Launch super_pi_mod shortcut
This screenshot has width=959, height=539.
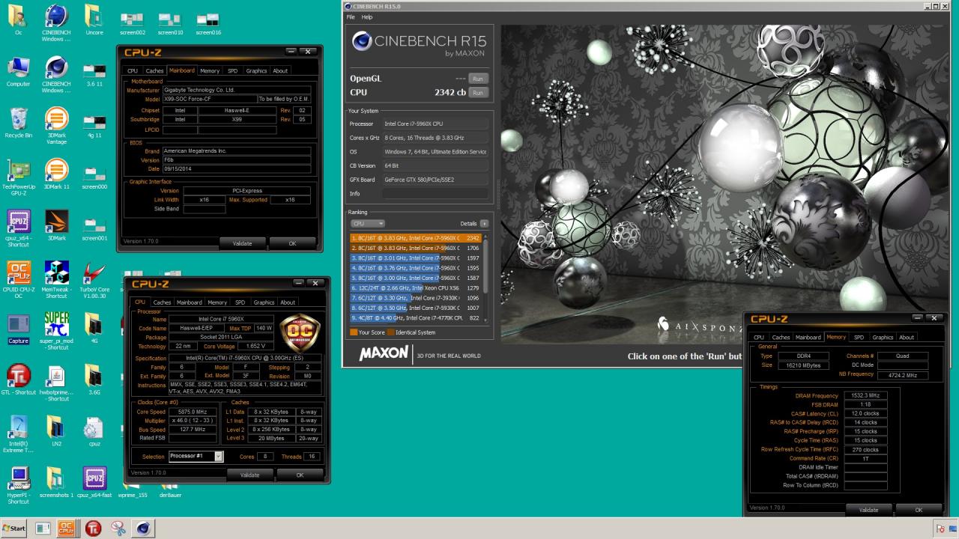[56, 331]
